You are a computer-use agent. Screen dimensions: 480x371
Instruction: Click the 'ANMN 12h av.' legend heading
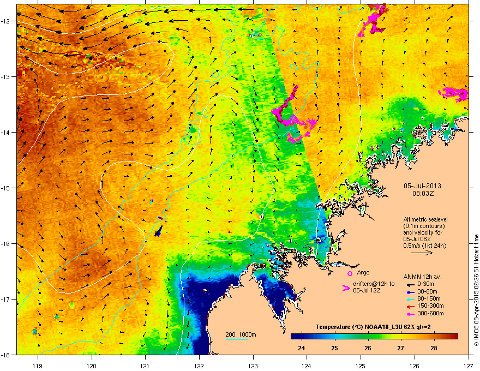coord(422,277)
